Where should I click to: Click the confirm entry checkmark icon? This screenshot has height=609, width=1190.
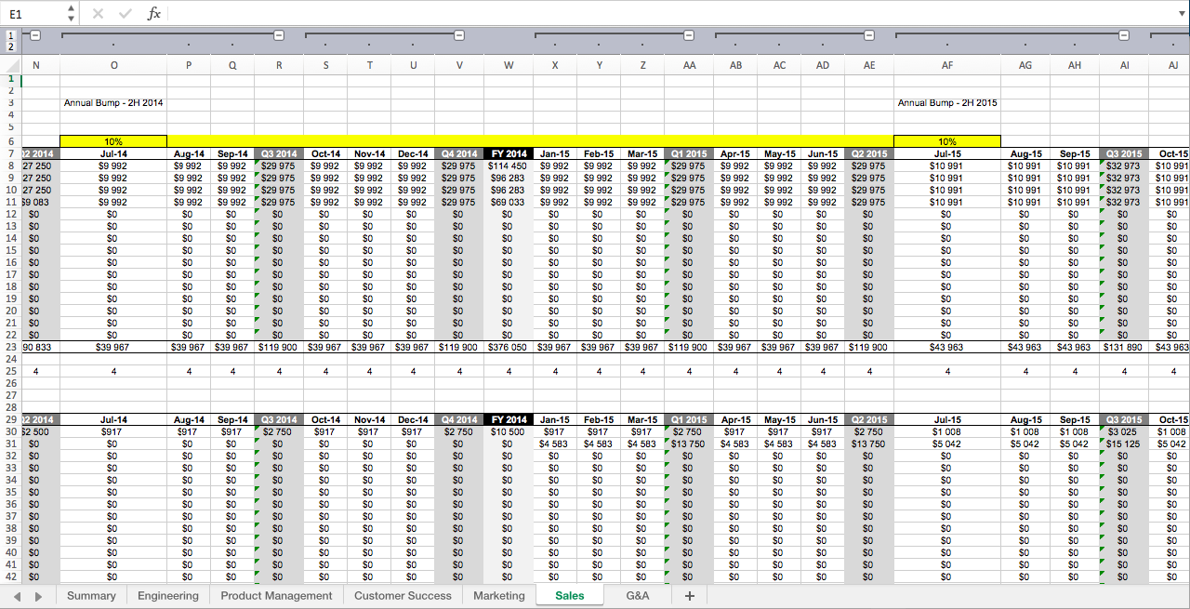126,14
